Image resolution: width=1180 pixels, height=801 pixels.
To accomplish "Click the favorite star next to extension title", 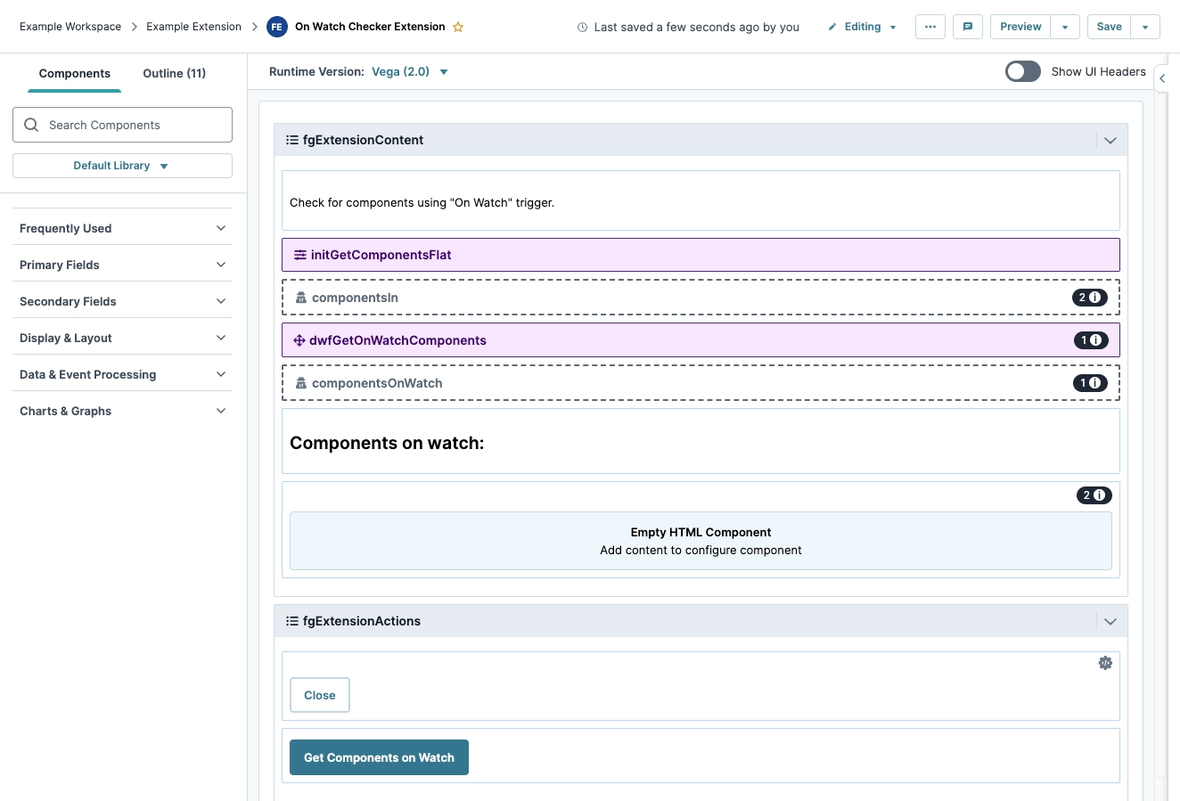I will 458,27.
